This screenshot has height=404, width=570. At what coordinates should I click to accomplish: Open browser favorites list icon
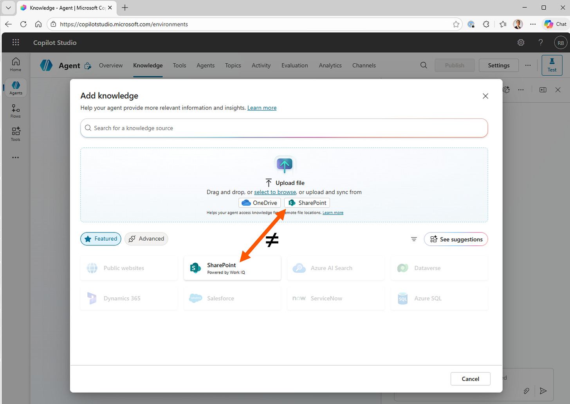point(503,24)
